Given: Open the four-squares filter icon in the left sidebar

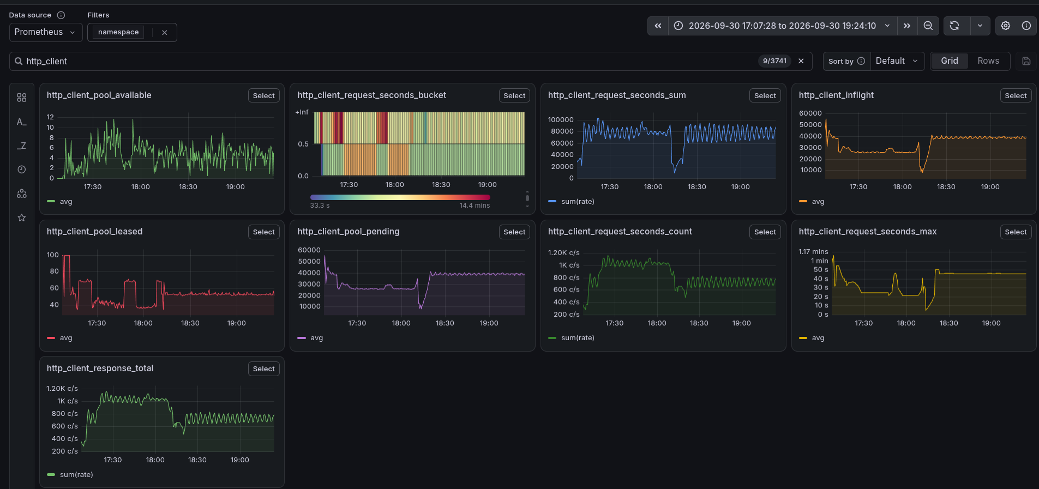Looking at the screenshot, I should coord(22,98).
